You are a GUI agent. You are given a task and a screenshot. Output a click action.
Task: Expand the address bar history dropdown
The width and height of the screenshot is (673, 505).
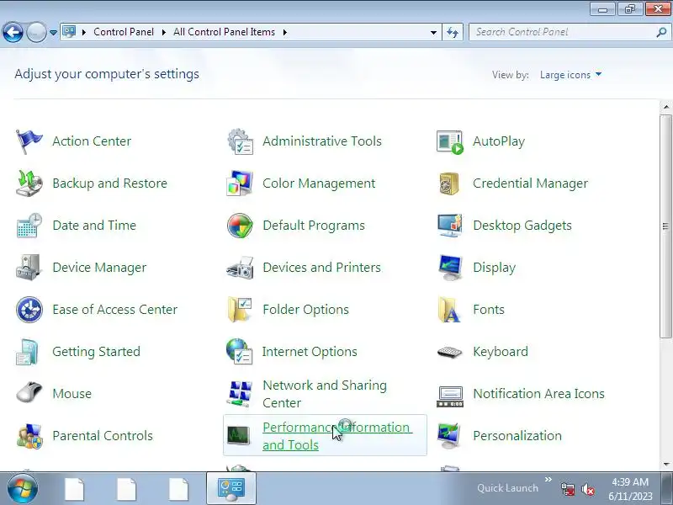pyautogui.click(x=433, y=32)
